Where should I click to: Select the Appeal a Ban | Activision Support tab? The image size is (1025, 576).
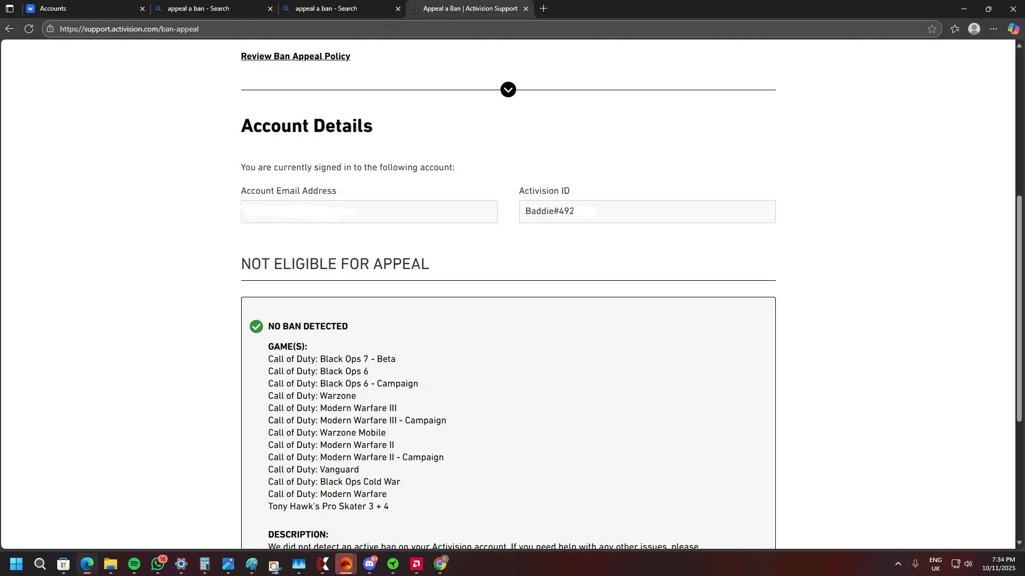coord(469,9)
